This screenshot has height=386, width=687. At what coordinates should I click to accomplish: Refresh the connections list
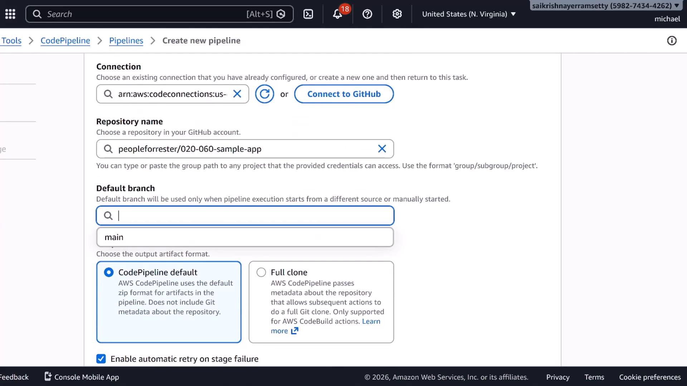pyautogui.click(x=264, y=94)
